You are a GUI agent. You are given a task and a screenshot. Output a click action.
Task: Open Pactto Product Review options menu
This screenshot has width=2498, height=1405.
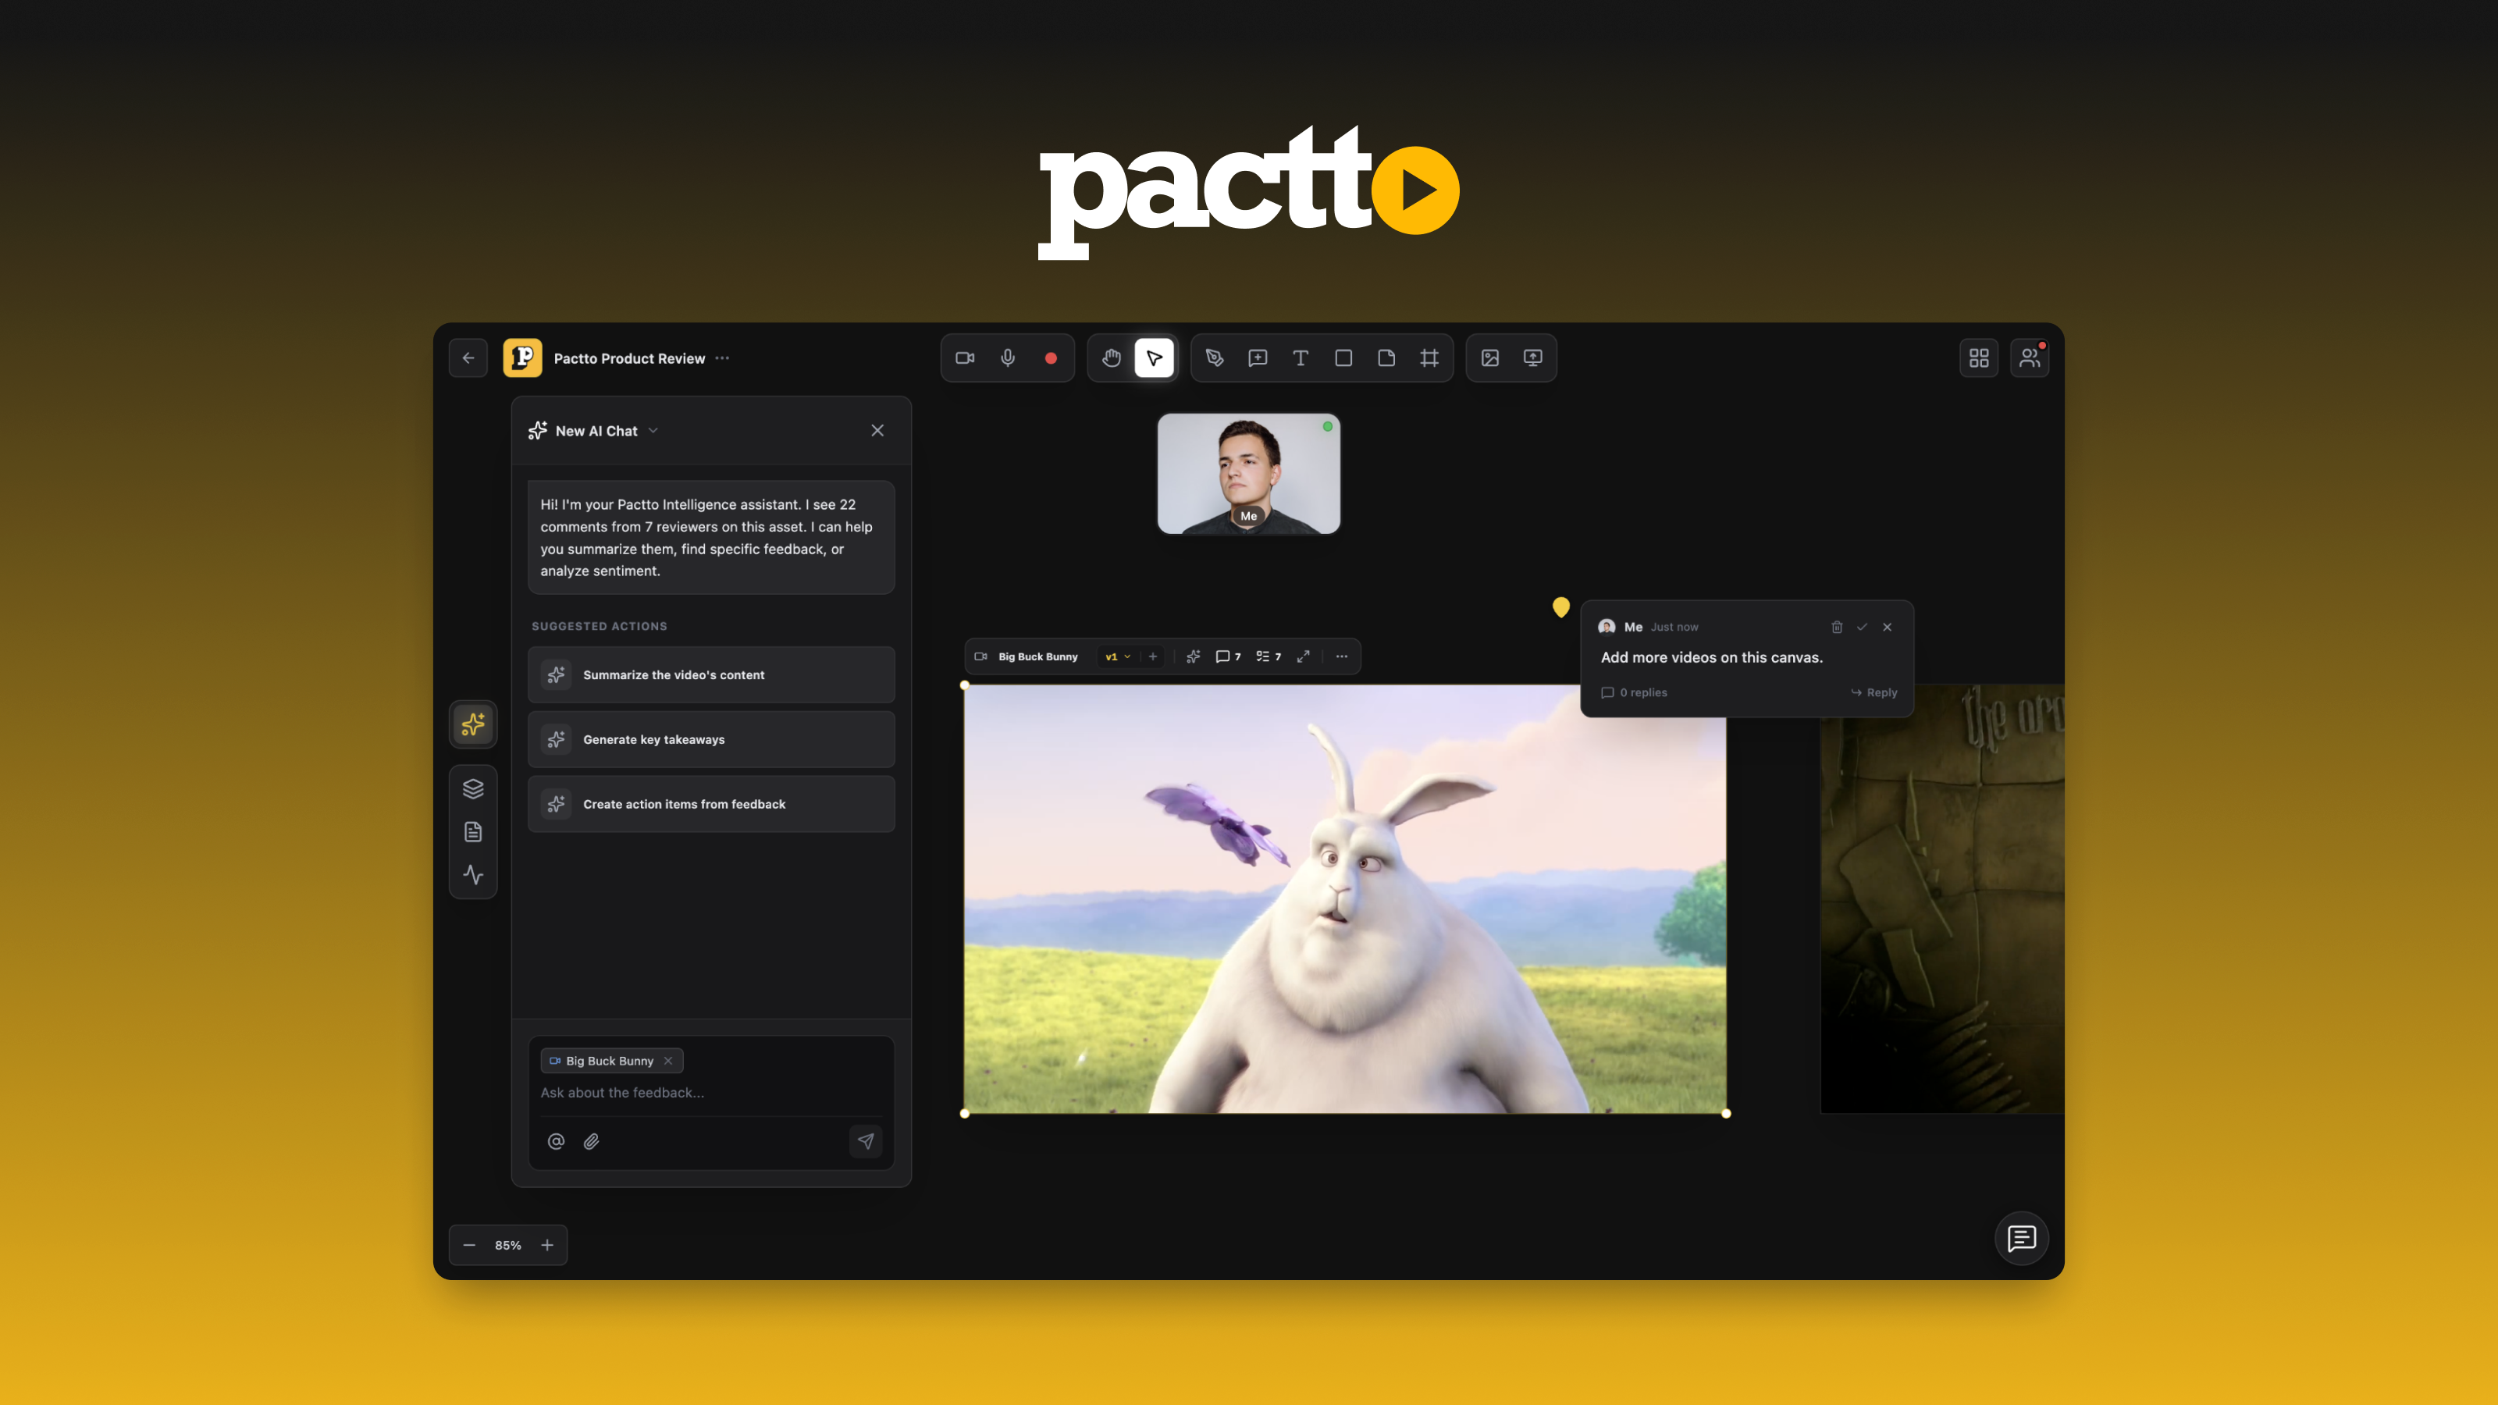[x=722, y=357]
